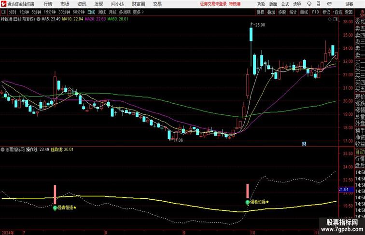Click the 返回 back button
This screenshot has width=365, height=235.
(x=349, y=12)
